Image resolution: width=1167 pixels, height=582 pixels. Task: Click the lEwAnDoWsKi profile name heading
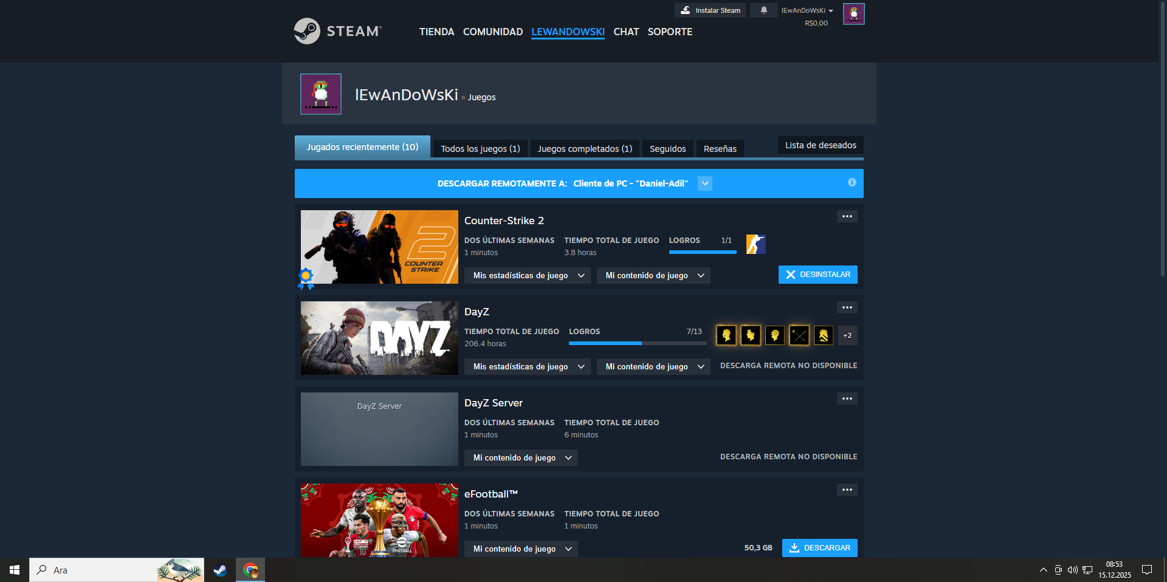click(407, 95)
